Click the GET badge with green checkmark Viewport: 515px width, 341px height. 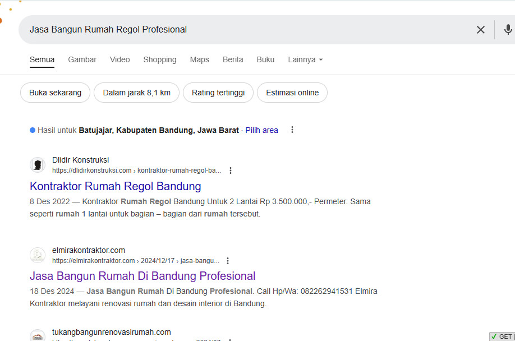[x=502, y=337]
